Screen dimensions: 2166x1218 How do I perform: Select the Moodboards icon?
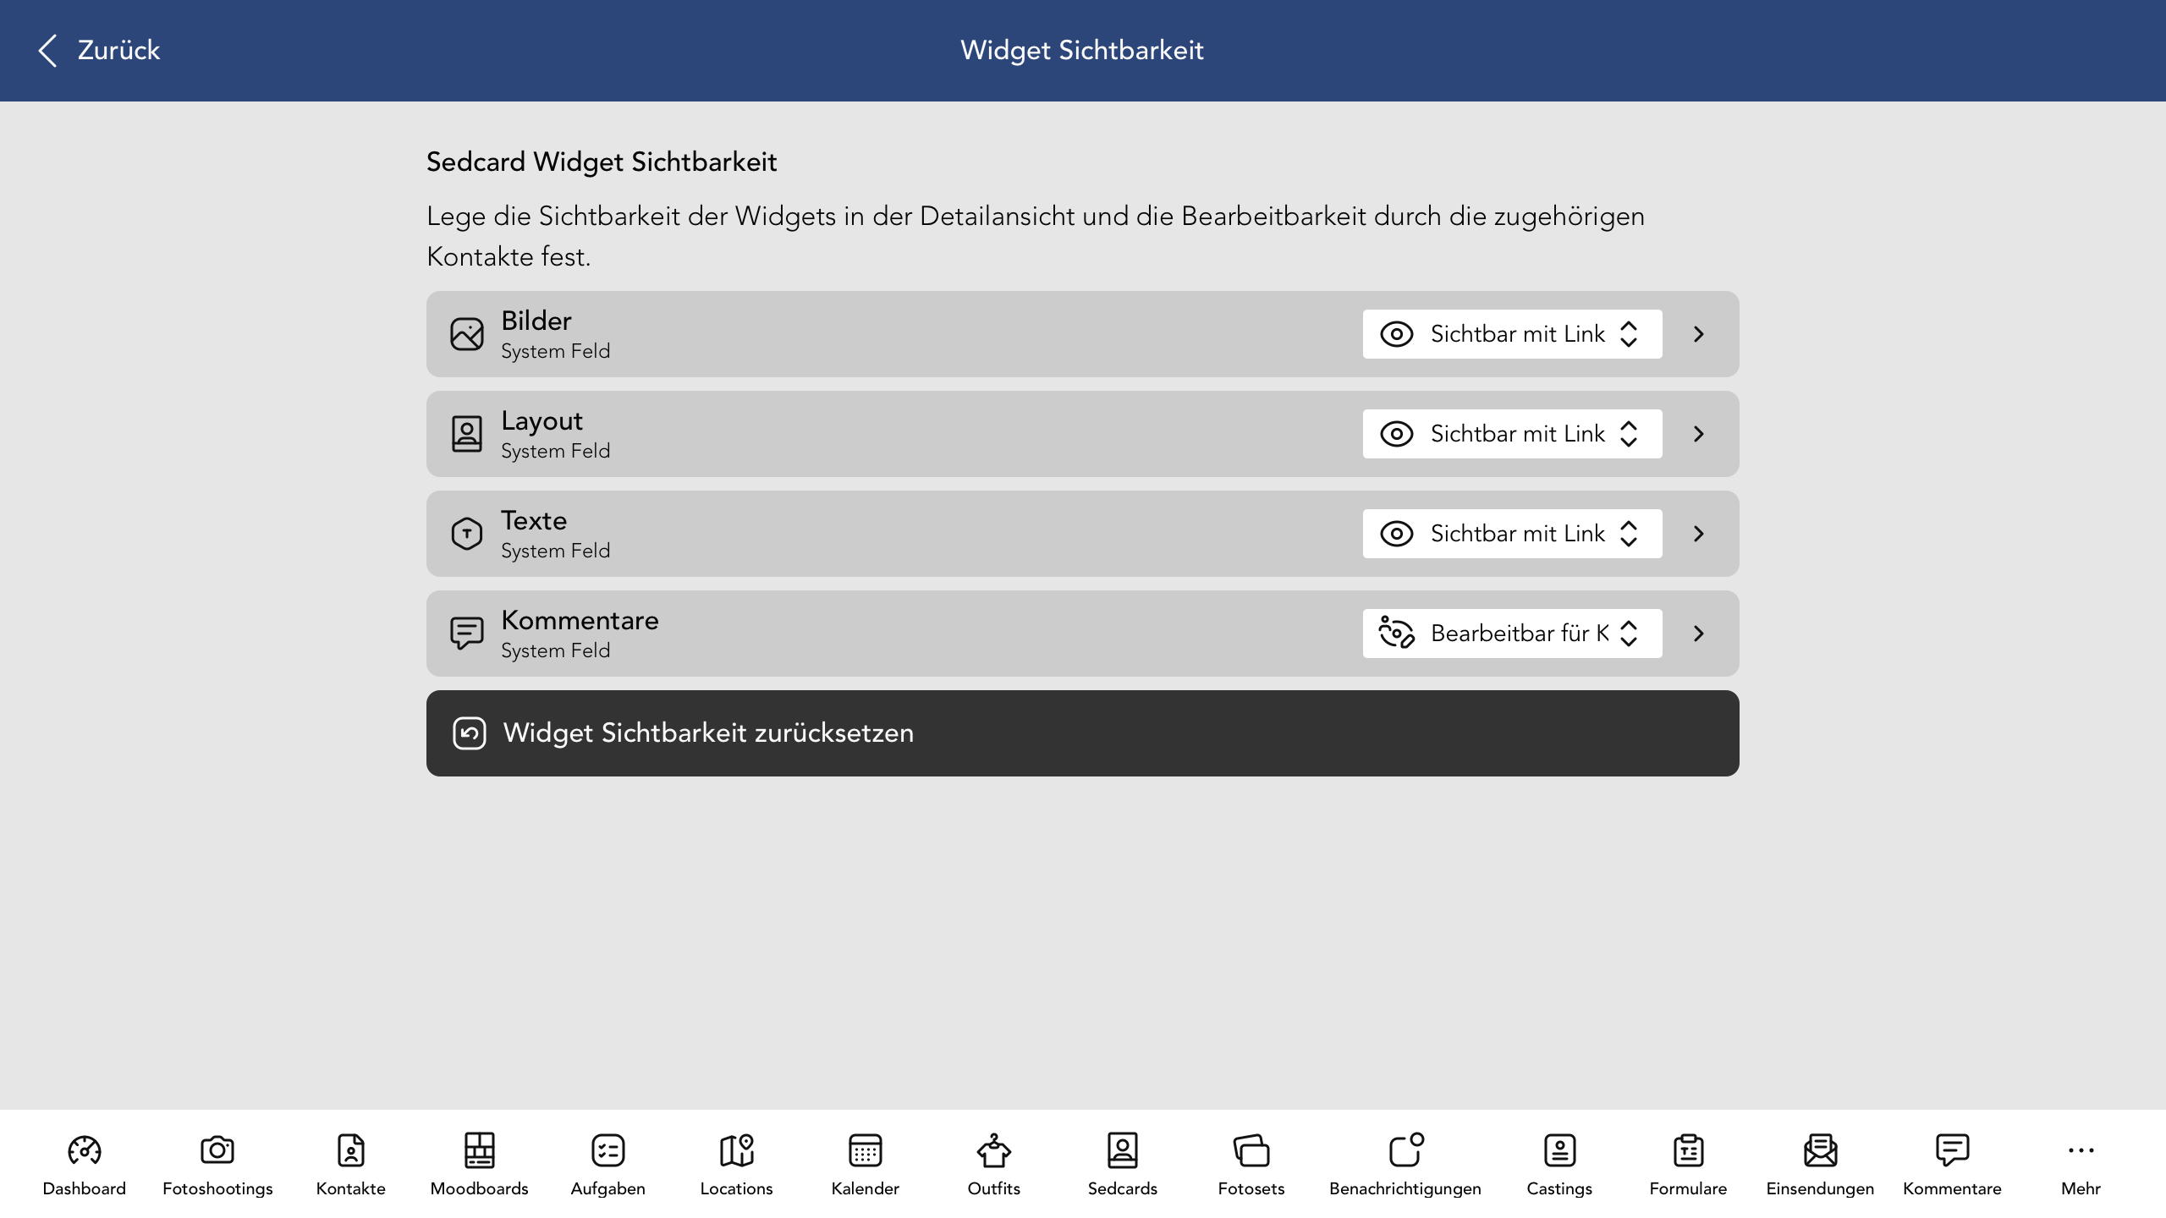480,1163
